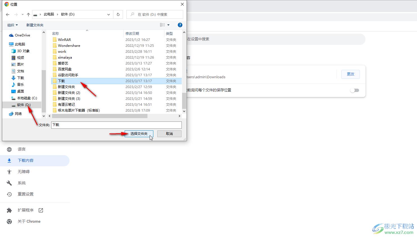This screenshot has height=237, width=417.
Task: Select the 百度网盘 folder icon
Action: [x=55, y=69]
